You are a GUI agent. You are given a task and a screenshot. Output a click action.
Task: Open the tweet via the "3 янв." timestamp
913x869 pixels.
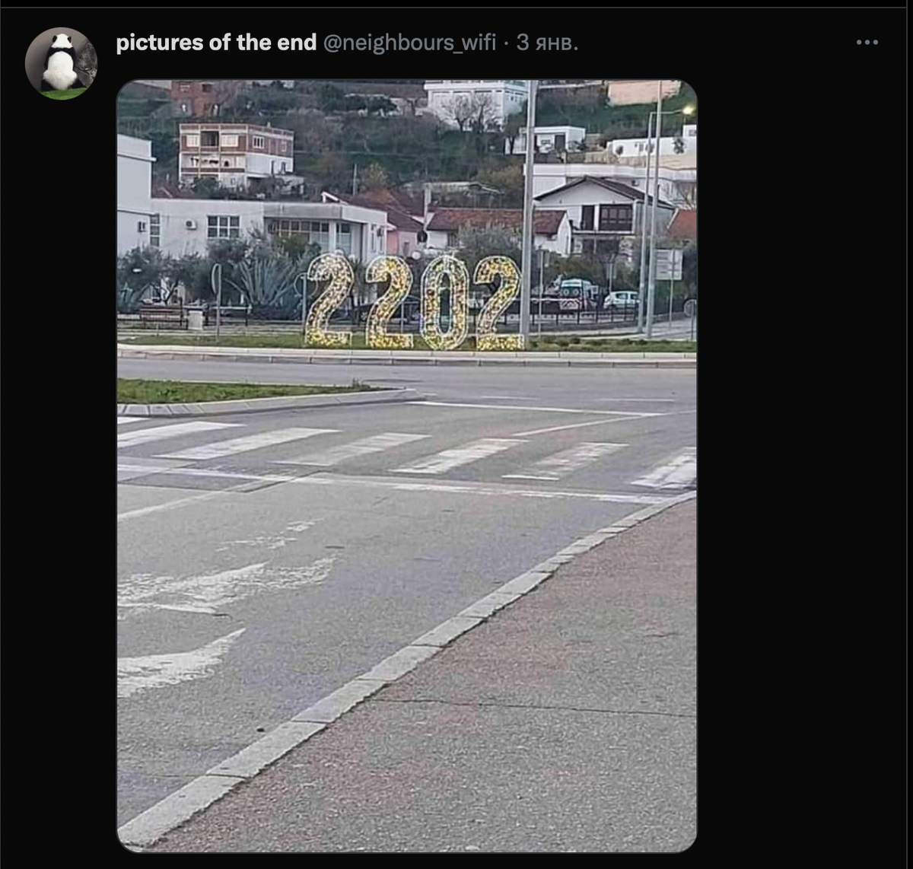[x=547, y=43]
